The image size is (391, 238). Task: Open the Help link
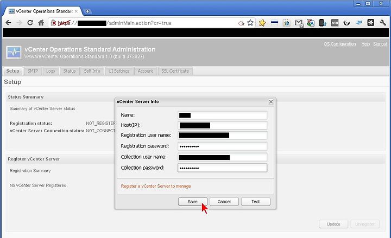(x=365, y=44)
